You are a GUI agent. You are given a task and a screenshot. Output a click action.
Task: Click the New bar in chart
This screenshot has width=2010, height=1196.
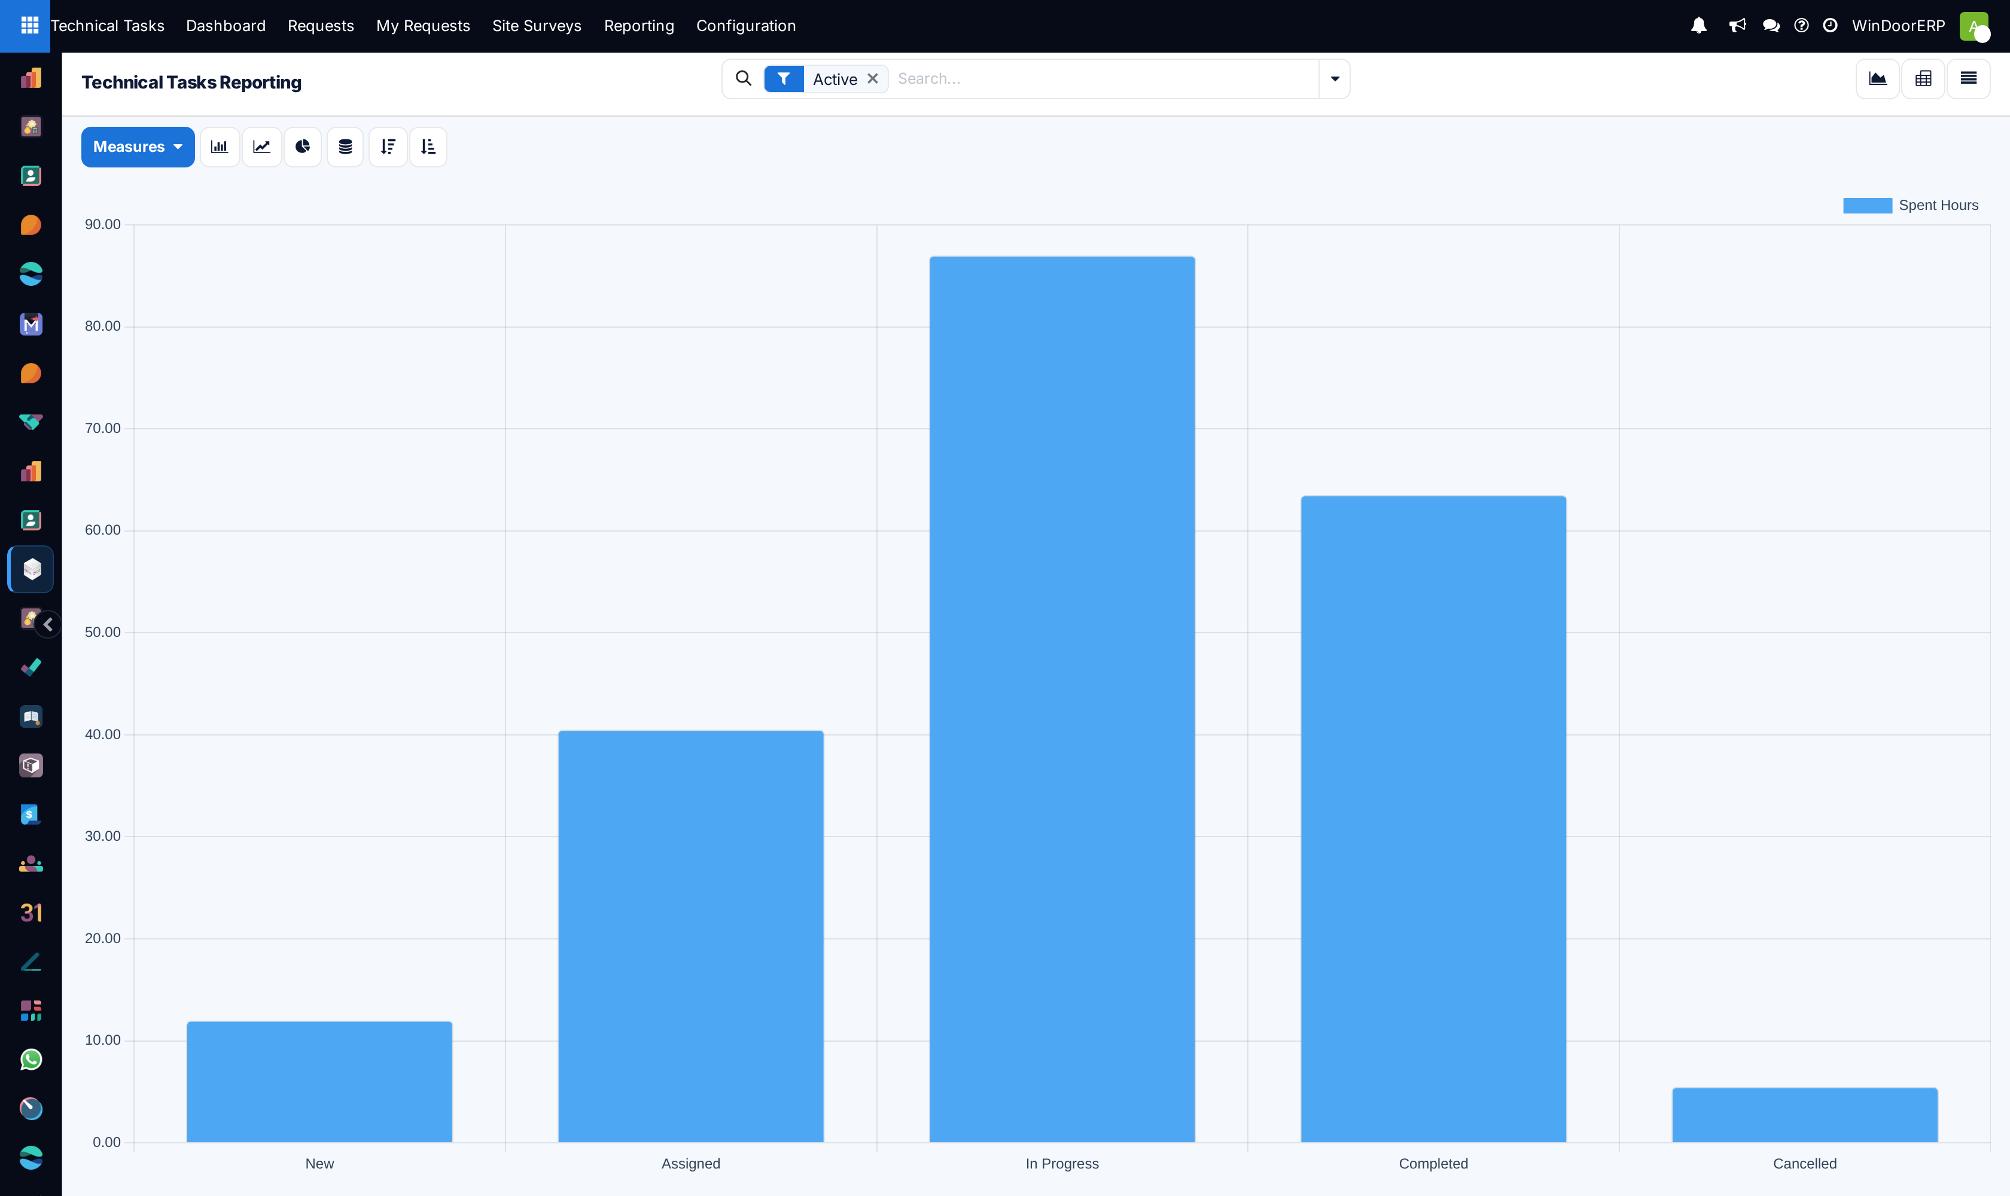(319, 1082)
